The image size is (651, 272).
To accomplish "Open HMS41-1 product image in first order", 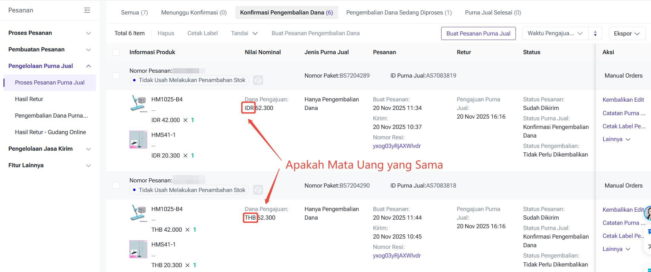I will (x=138, y=140).
